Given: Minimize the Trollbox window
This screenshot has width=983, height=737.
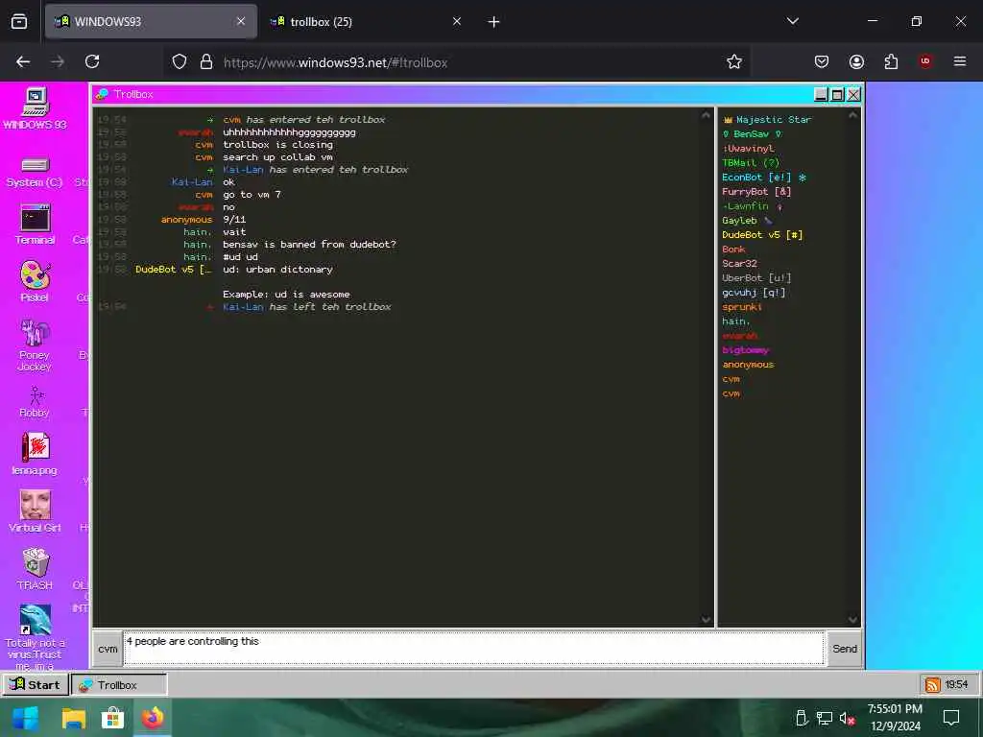Looking at the screenshot, I should click(x=821, y=95).
